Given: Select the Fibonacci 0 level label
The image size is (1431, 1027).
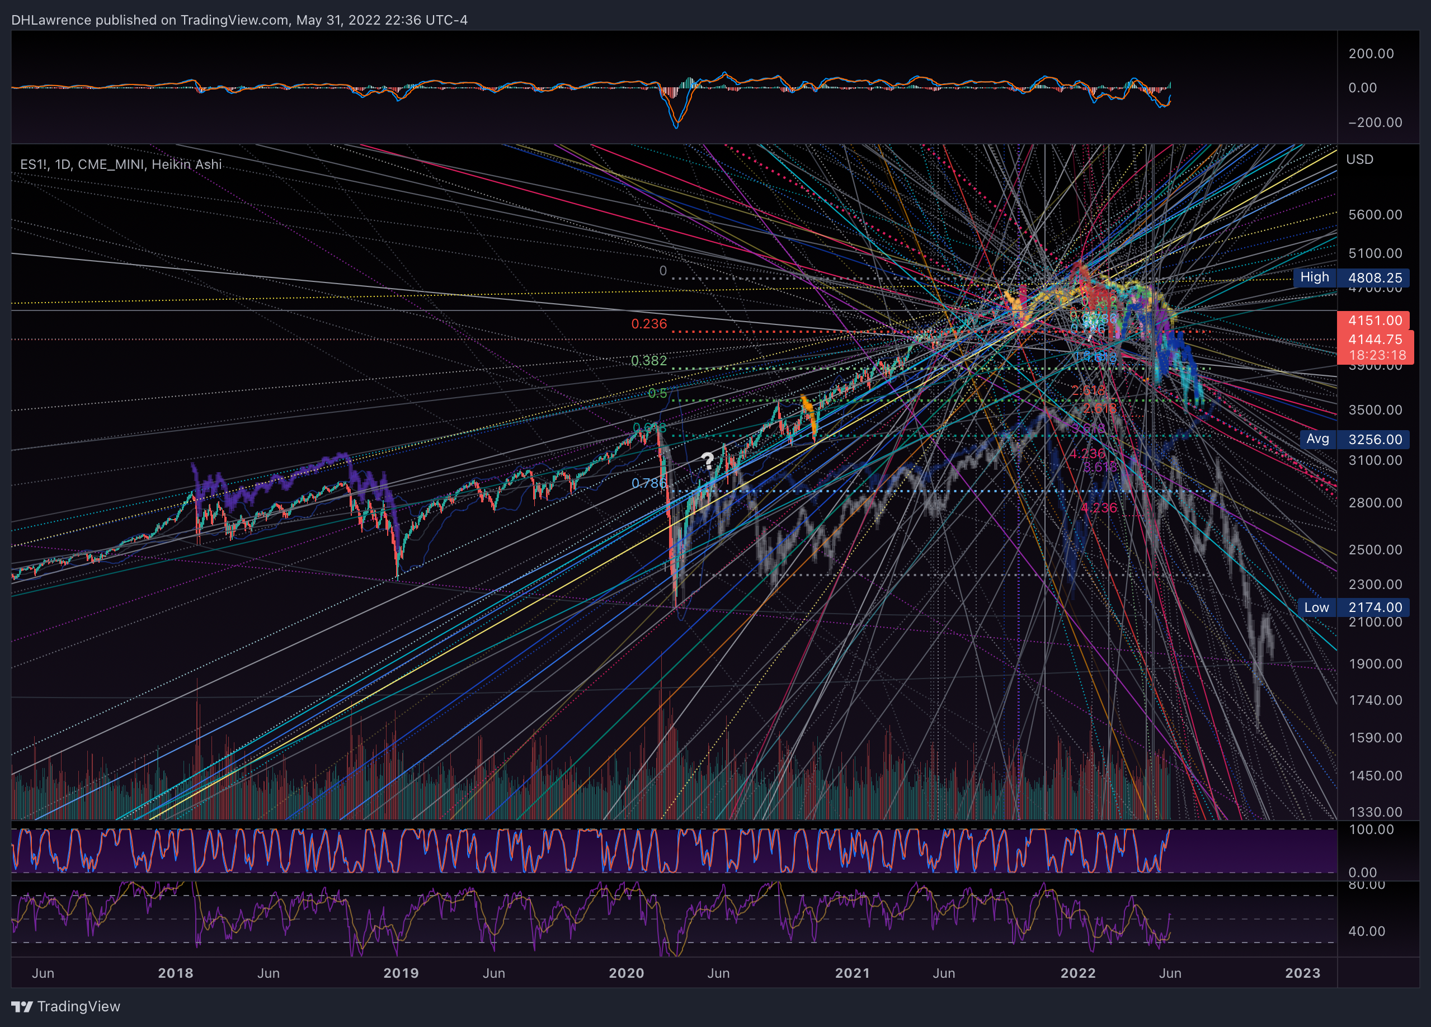Looking at the screenshot, I should (662, 271).
